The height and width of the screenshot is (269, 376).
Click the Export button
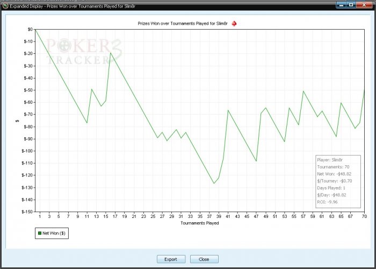pos(171,259)
